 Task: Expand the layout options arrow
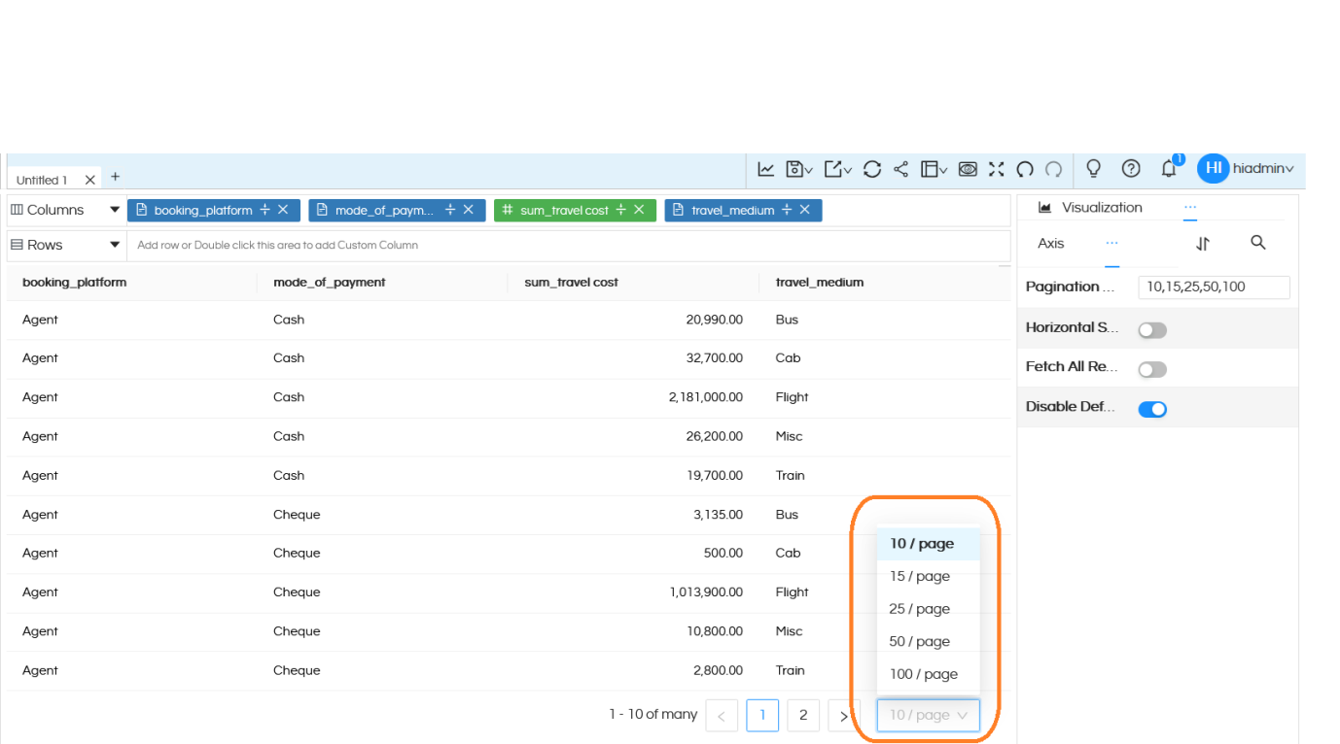point(943,171)
